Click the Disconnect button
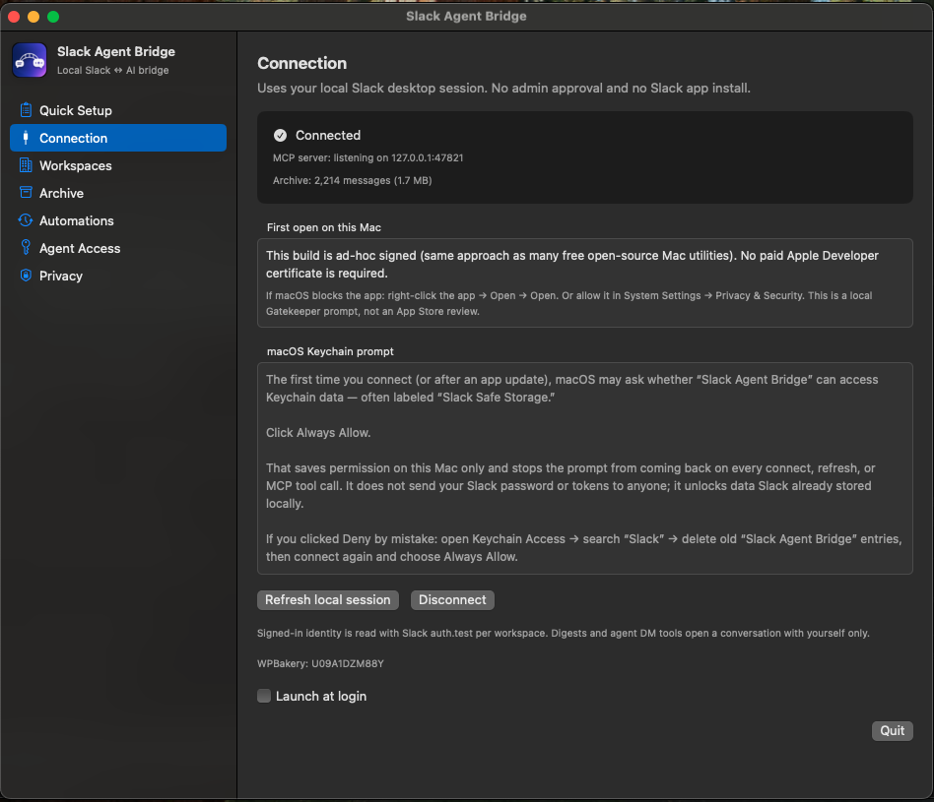Image resolution: width=934 pixels, height=802 pixels. [x=452, y=599]
